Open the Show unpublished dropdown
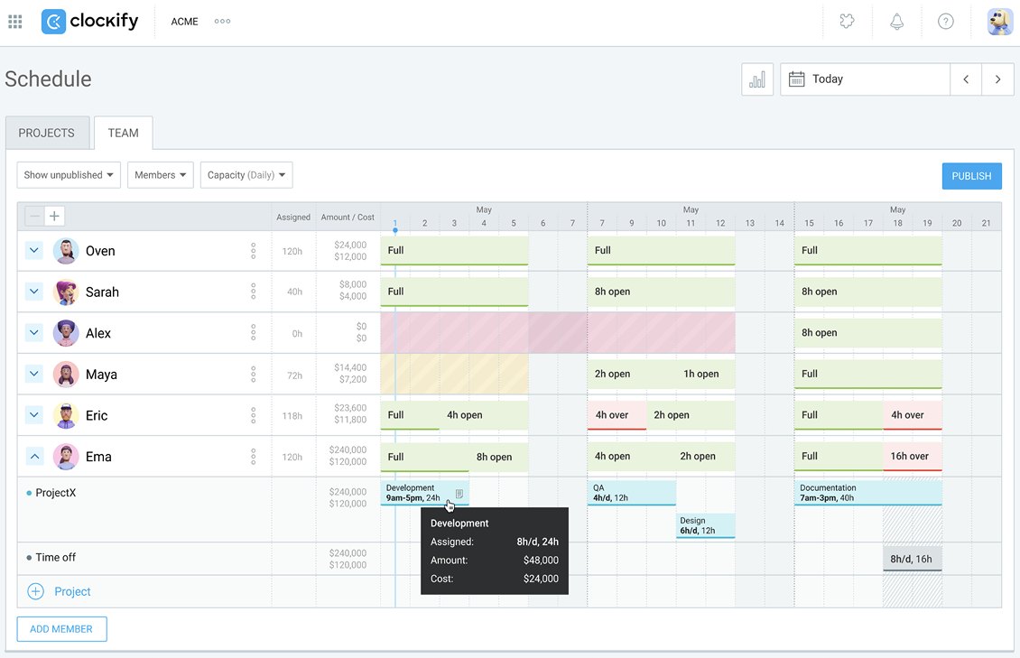The height and width of the screenshot is (658, 1020). (x=68, y=174)
